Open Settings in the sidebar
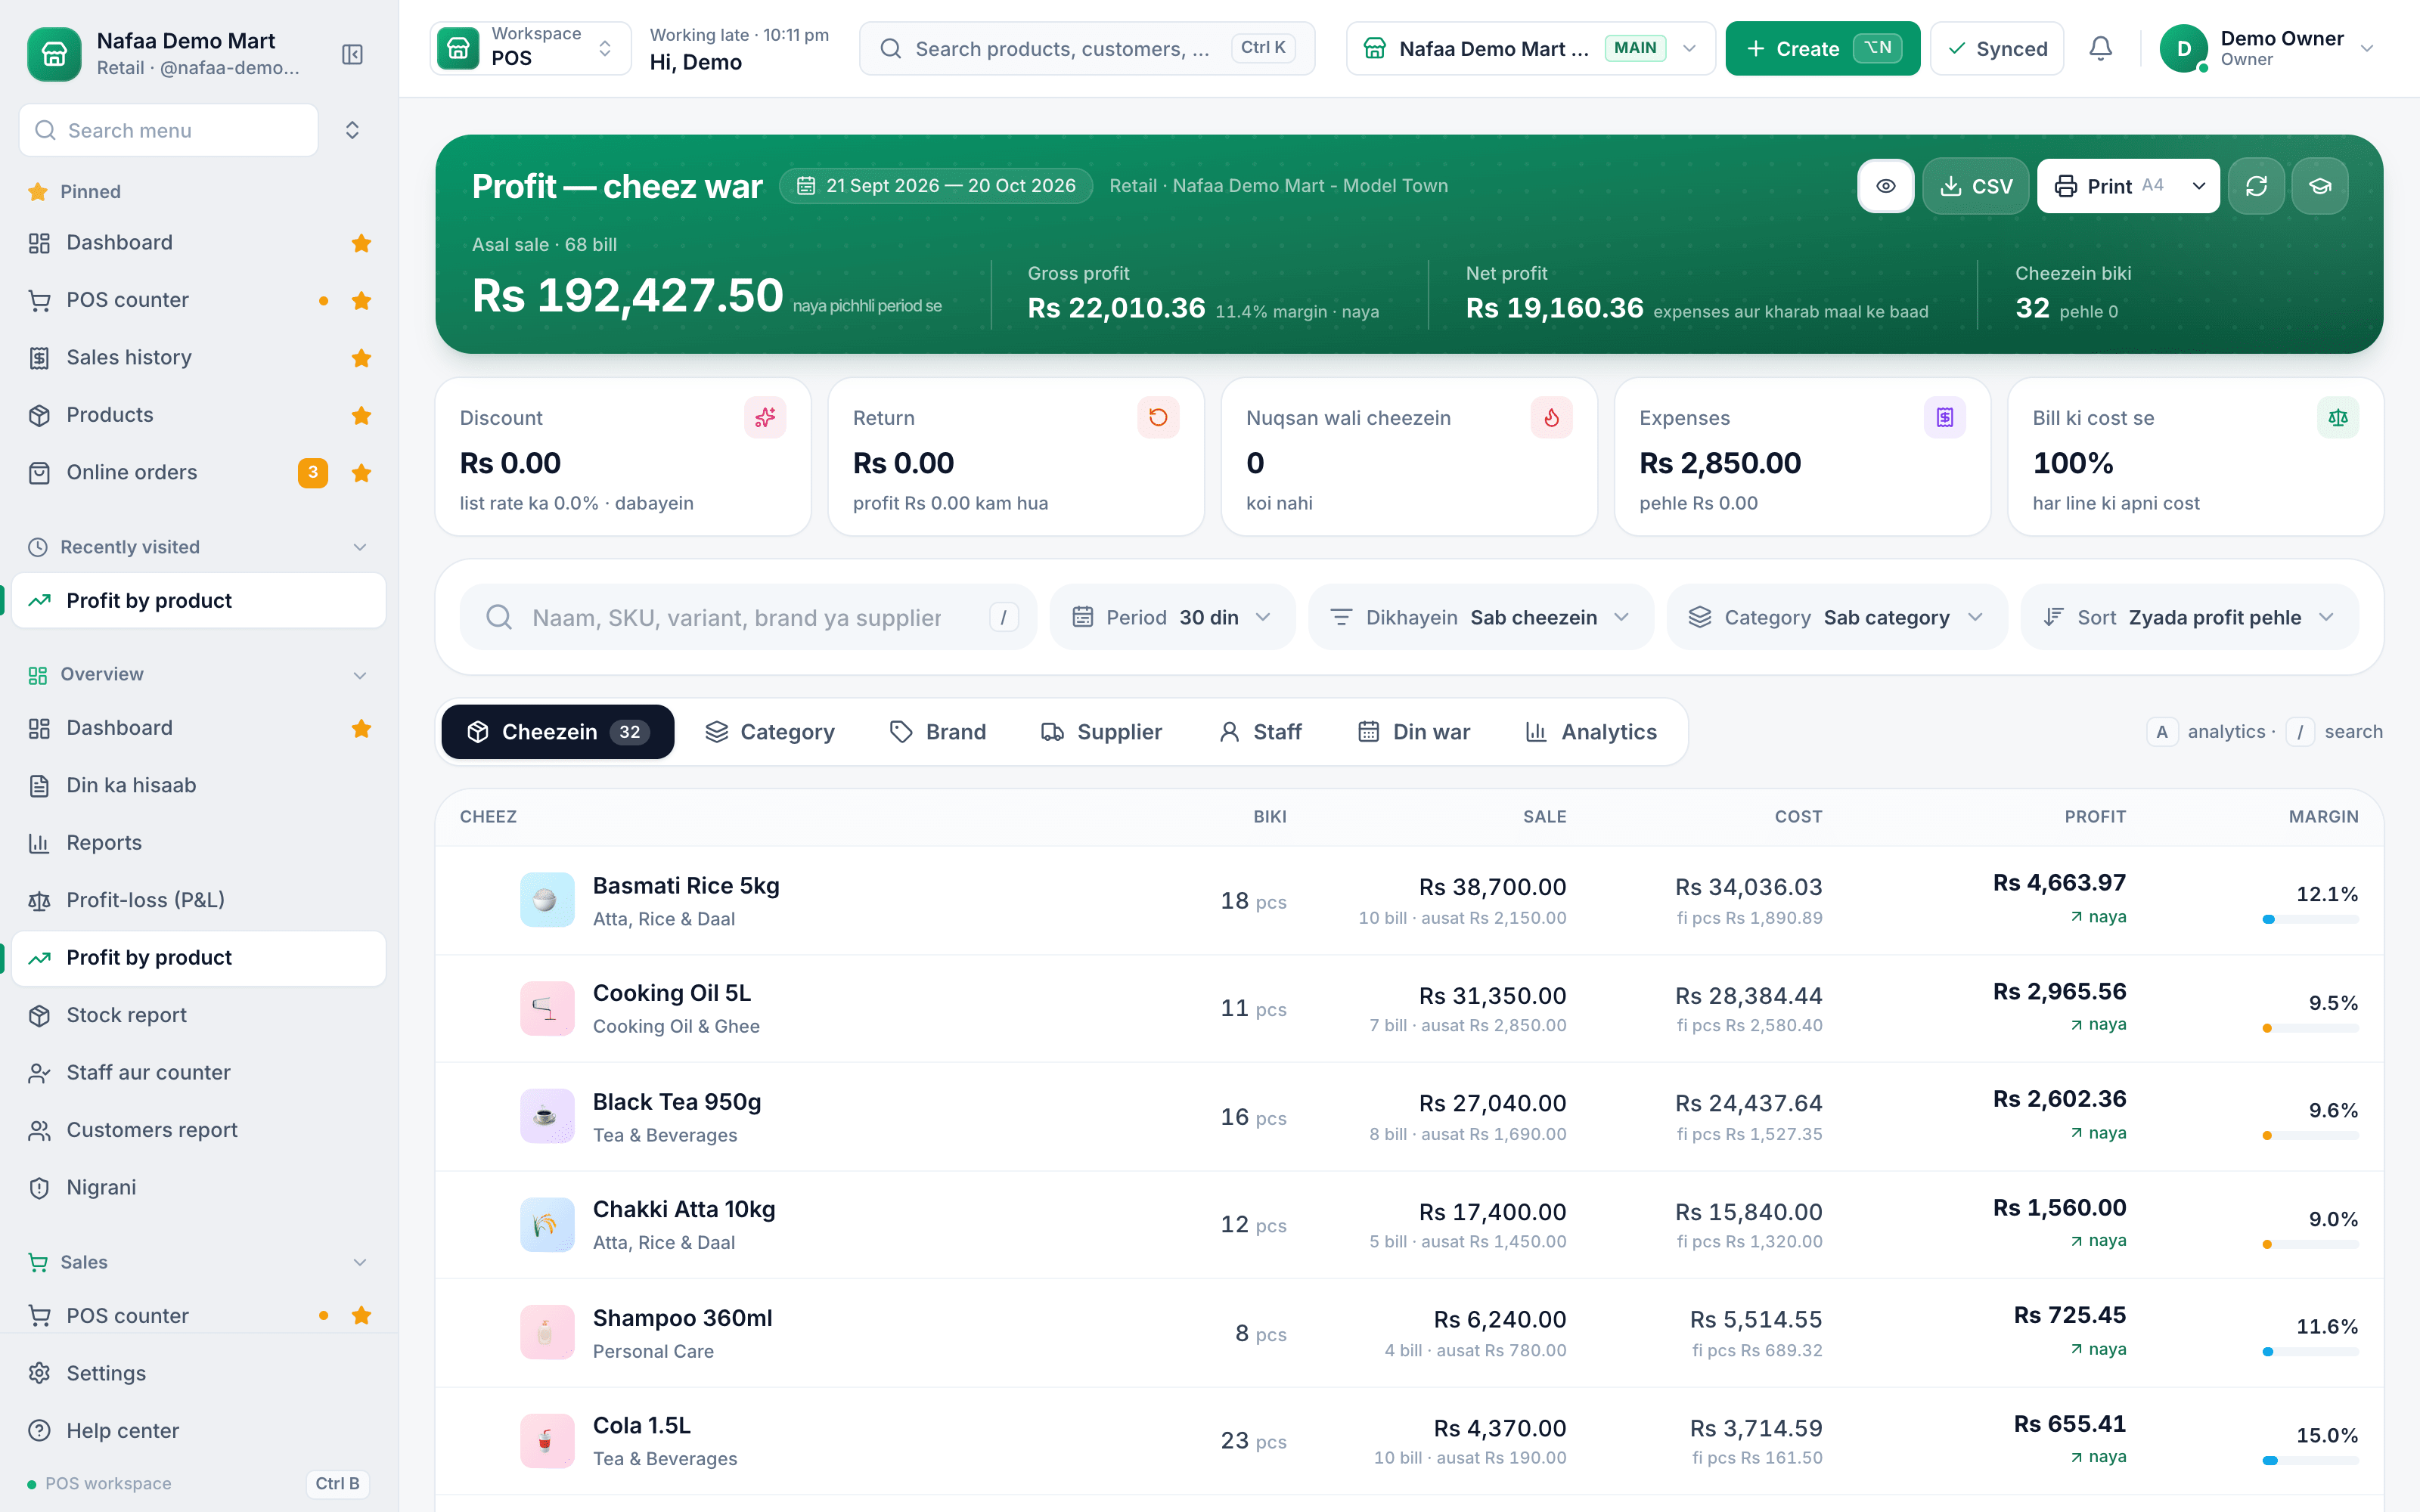The width and height of the screenshot is (2420, 1512). (198, 1373)
